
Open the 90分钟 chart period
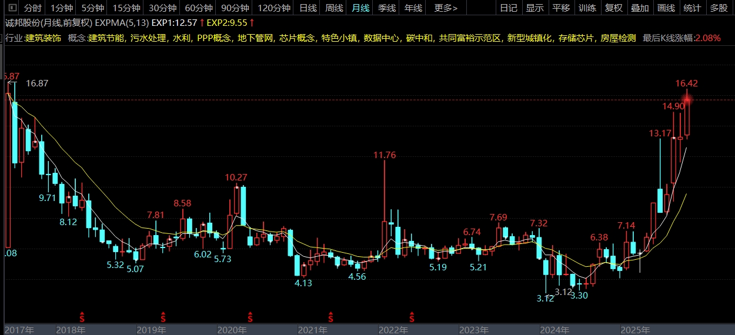[235, 8]
